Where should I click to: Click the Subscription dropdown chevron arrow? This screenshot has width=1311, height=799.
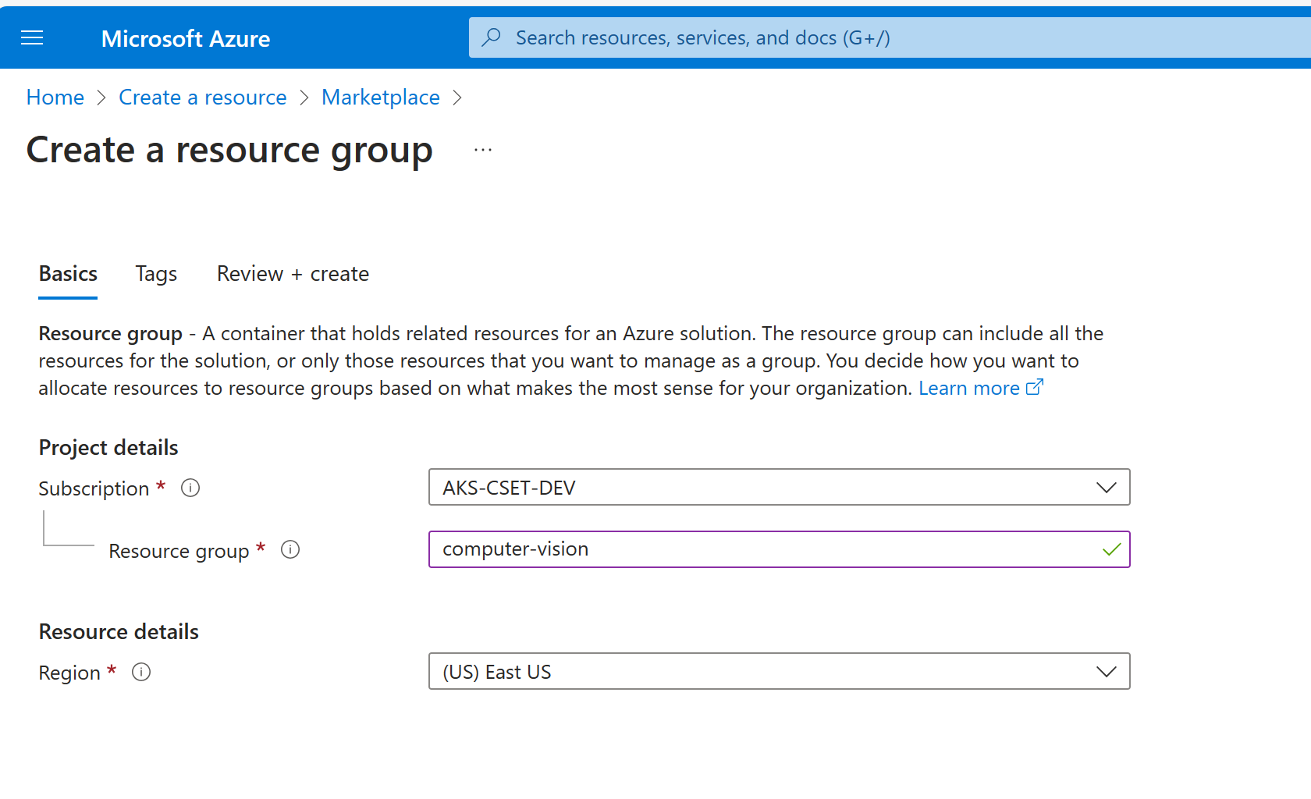point(1106,488)
